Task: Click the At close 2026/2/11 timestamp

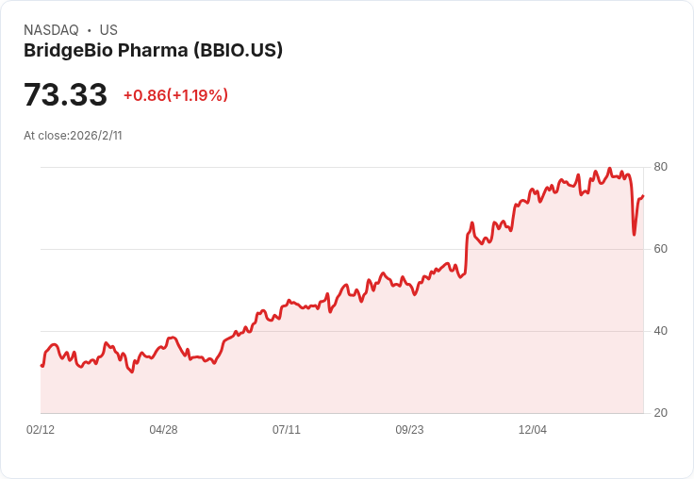Action: click(73, 136)
